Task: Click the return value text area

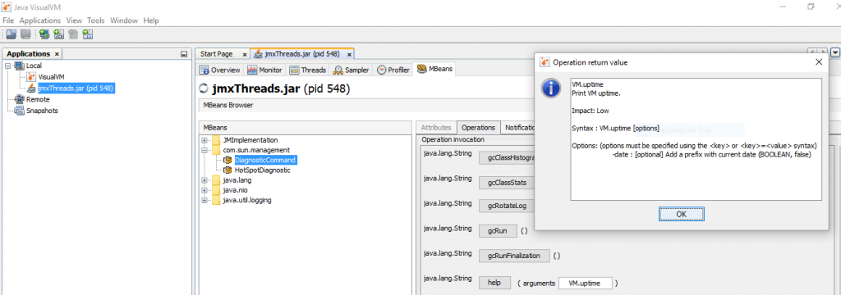Action: tap(696, 140)
